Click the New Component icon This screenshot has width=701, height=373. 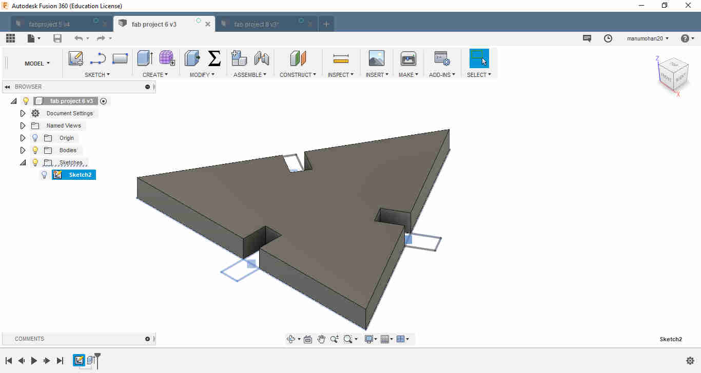click(x=239, y=58)
